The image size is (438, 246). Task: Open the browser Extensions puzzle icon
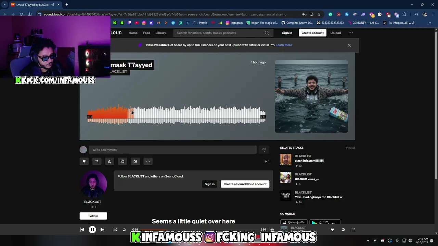404,14
